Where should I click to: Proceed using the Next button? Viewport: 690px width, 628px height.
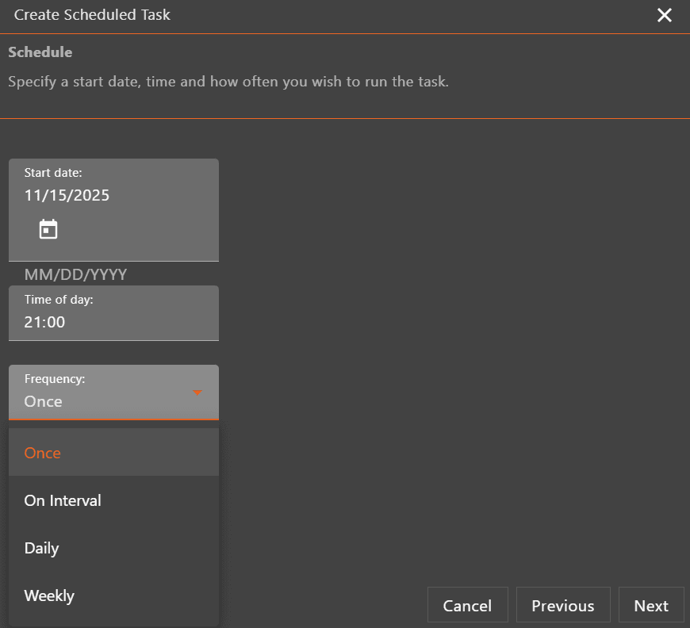[x=650, y=605]
